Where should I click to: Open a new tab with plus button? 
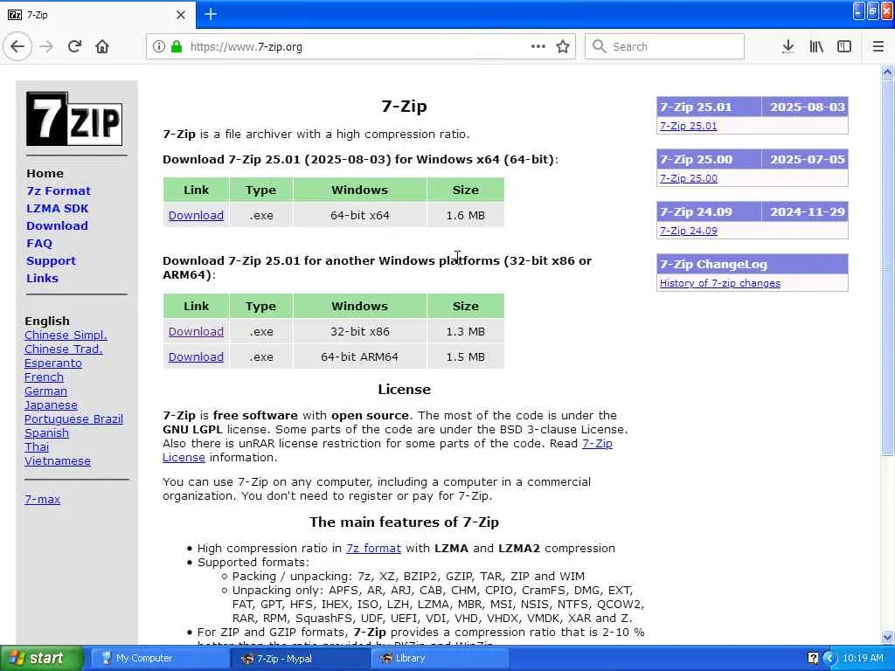pos(211,14)
